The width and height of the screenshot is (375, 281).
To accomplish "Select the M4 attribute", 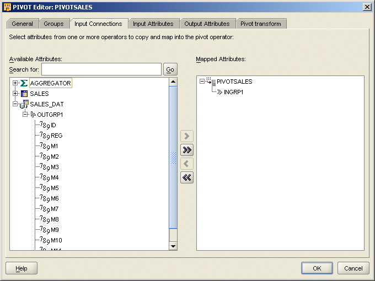I will click(x=55, y=177).
